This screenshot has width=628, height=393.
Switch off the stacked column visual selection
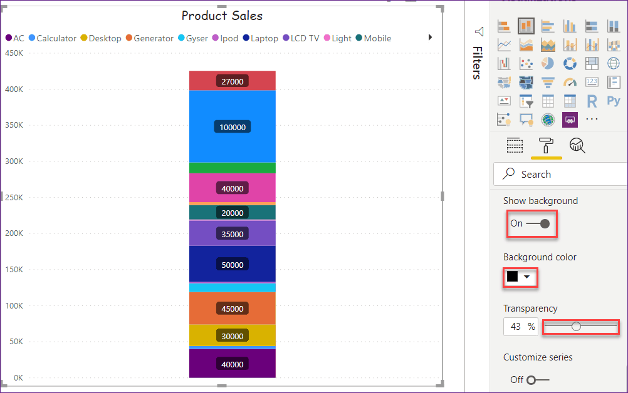coord(526,26)
